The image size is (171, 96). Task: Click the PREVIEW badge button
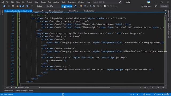click(x=164, y=6)
